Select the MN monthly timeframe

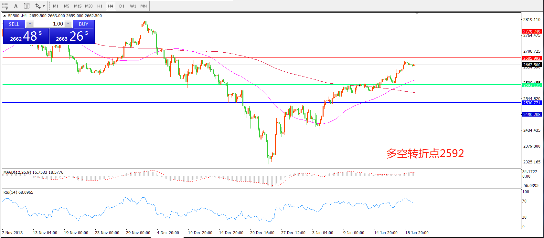coord(144,6)
